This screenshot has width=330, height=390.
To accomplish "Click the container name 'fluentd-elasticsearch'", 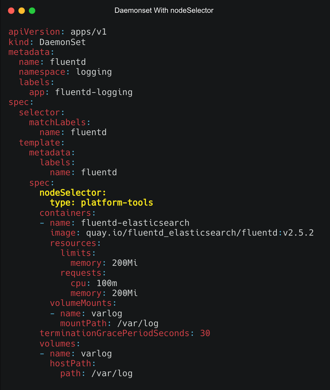I will pos(135,223).
